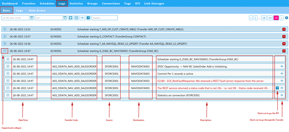The width and height of the screenshot is (289, 132).
Task: Expand the 13:51 T_A00_GP_CUST_CREATE_MB22 run
Action: [x=5, y=29]
